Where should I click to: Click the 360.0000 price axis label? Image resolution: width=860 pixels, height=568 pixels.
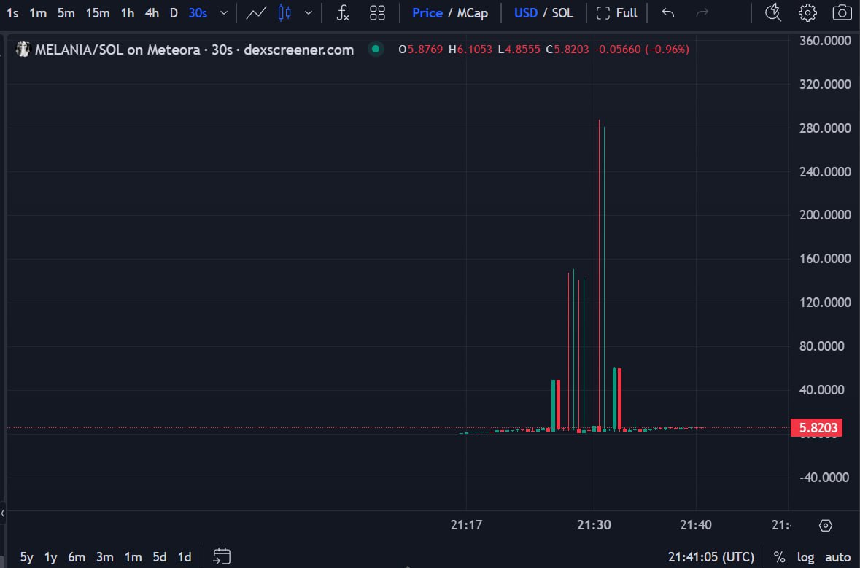coord(825,41)
